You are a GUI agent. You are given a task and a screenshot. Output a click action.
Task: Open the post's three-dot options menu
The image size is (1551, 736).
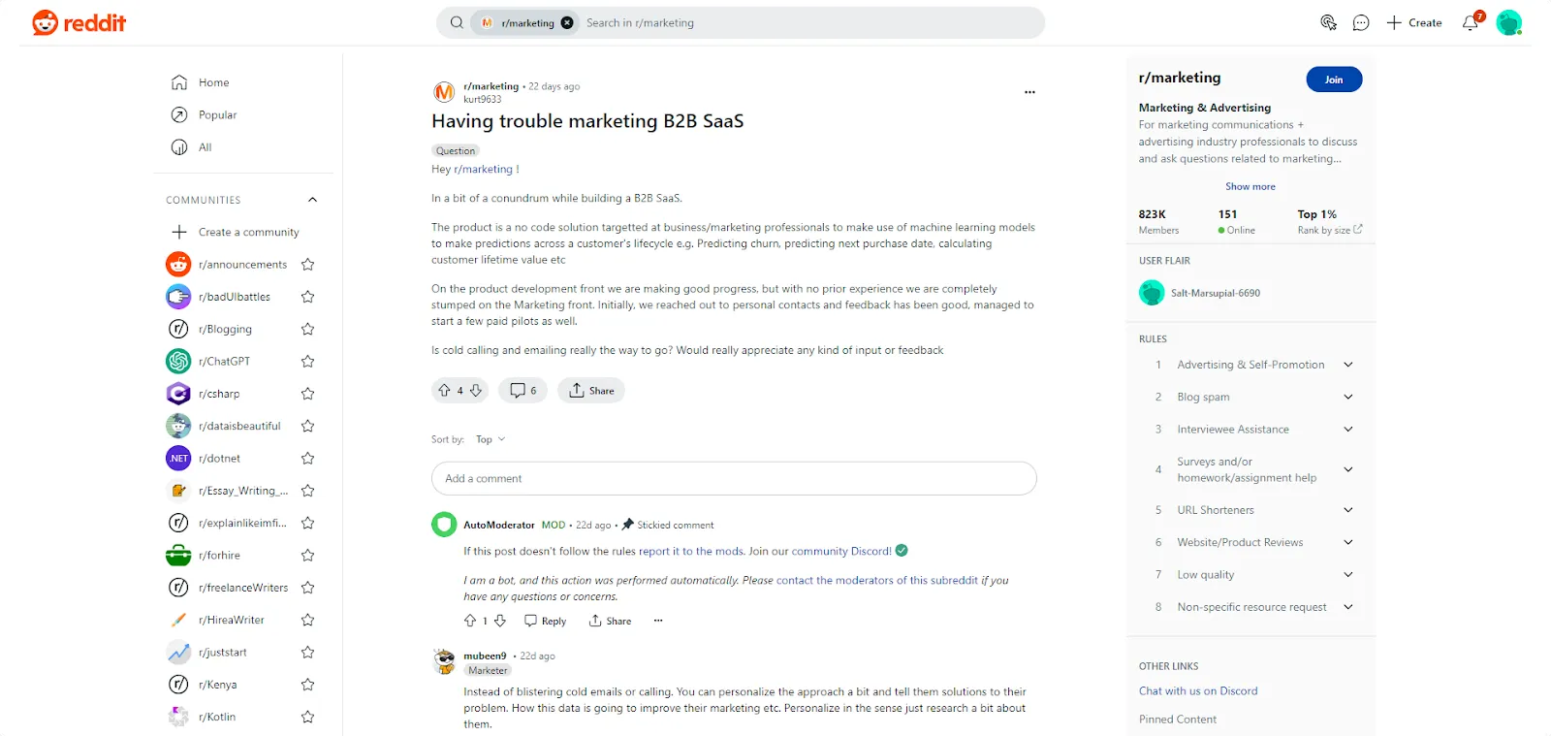(1029, 92)
